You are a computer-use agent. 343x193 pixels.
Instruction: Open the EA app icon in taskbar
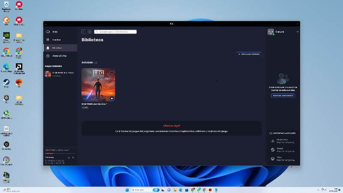pos(210,190)
